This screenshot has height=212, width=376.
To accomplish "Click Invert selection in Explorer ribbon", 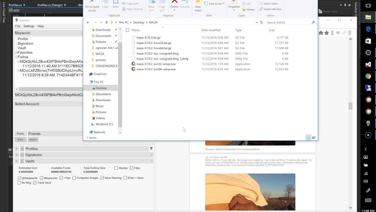I will click(x=270, y=9).
